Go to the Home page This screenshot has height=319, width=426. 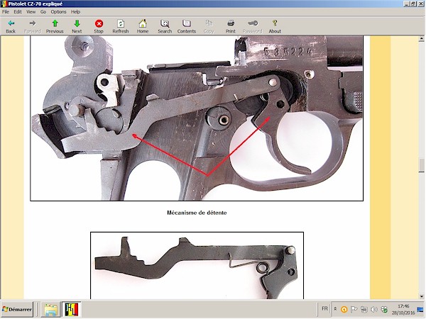tap(143, 26)
